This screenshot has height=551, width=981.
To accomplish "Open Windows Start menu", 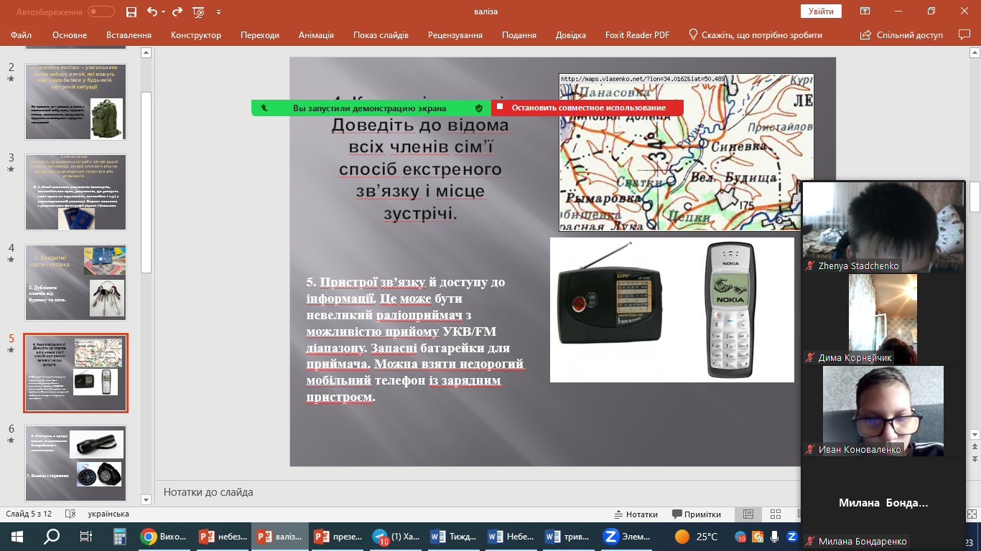I will pyautogui.click(x=17, y=536).
